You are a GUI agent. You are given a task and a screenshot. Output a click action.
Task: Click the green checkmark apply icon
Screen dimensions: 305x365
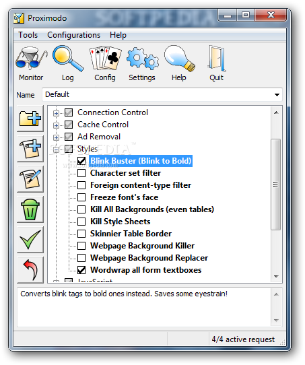point(30,240)
